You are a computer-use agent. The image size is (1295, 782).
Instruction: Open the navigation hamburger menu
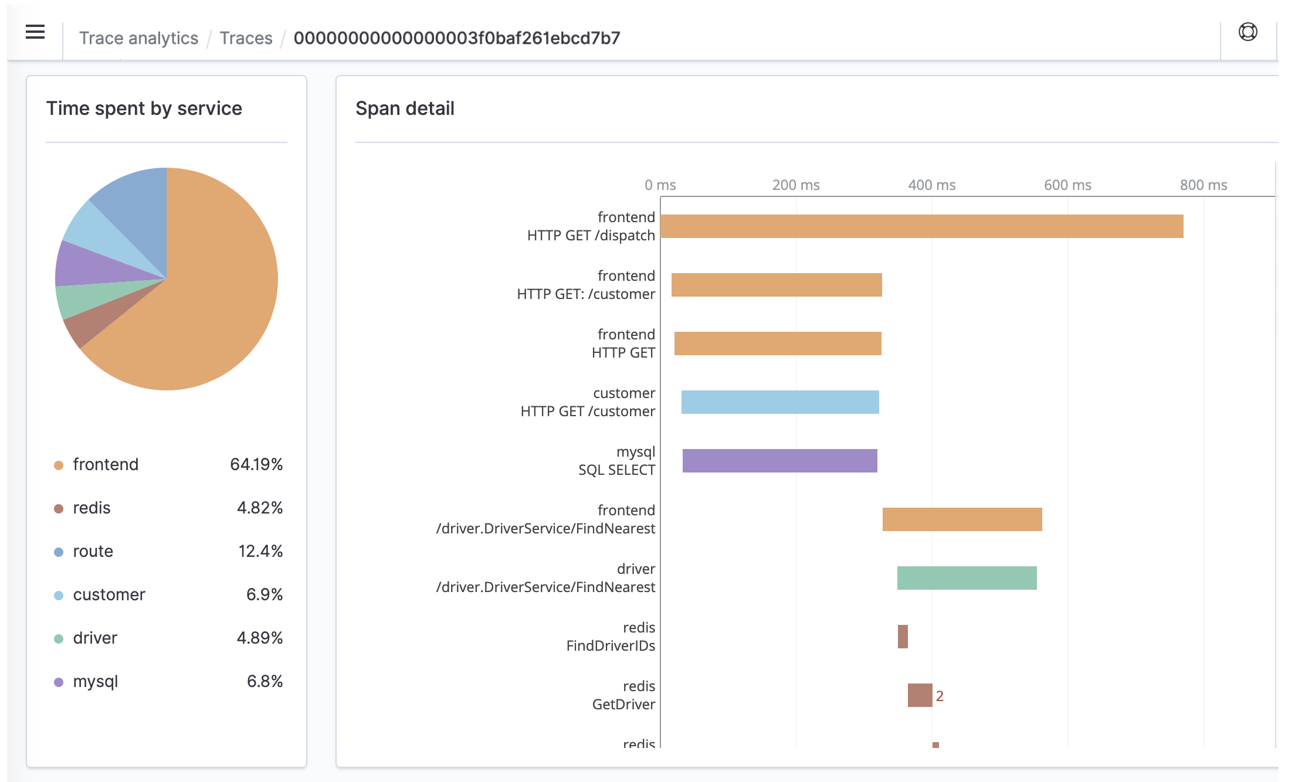pyautogui.click(x=35, y=32)
